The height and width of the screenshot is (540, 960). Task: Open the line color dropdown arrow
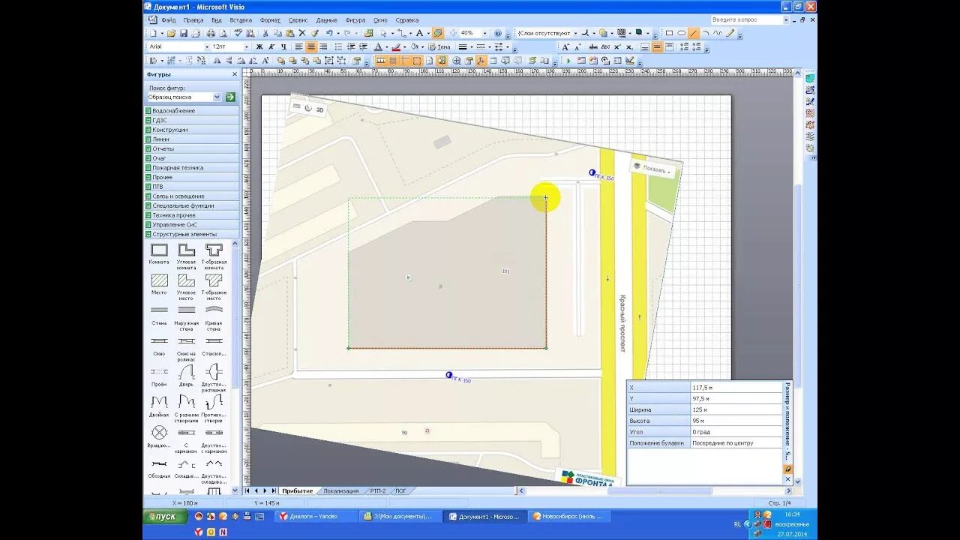coord(405,46)
